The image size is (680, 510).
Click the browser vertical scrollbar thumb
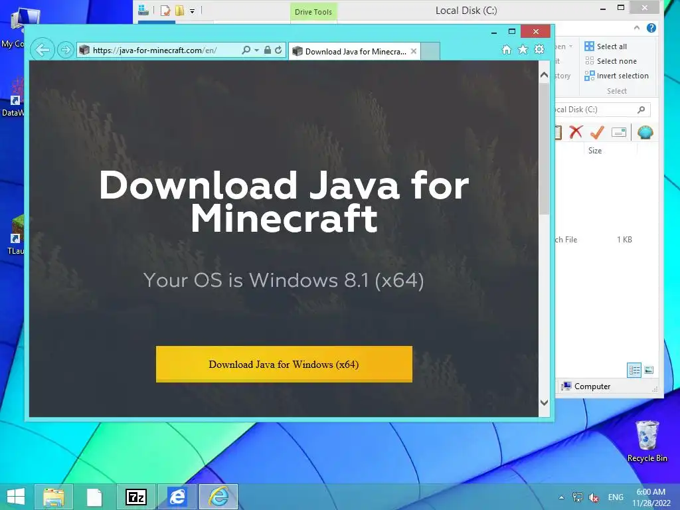point(545,147)
